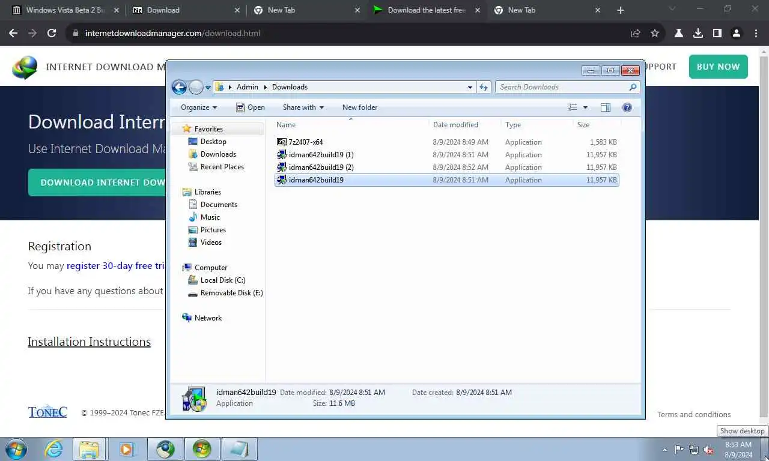Screen dimensions: 769x461
Task: Select Local Disk (C:) drive
Action: [223, 280]
